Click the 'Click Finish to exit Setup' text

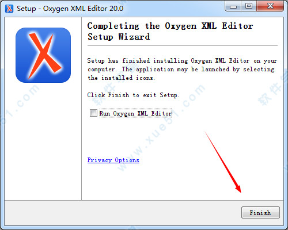coord(133,95)
